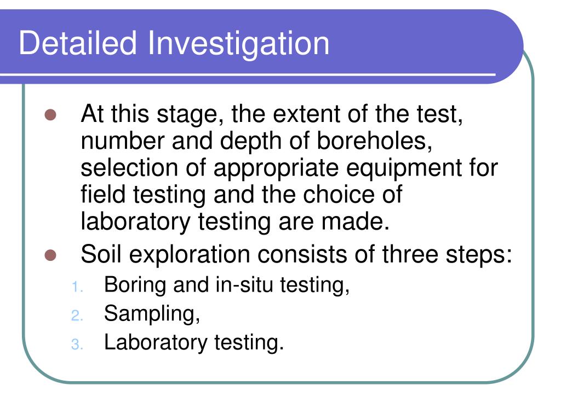Click 'laboratory testing are made.' line

click(x=235, y=222)
